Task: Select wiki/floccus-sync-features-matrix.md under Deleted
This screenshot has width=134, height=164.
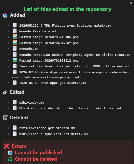Action: pos(54,134)
